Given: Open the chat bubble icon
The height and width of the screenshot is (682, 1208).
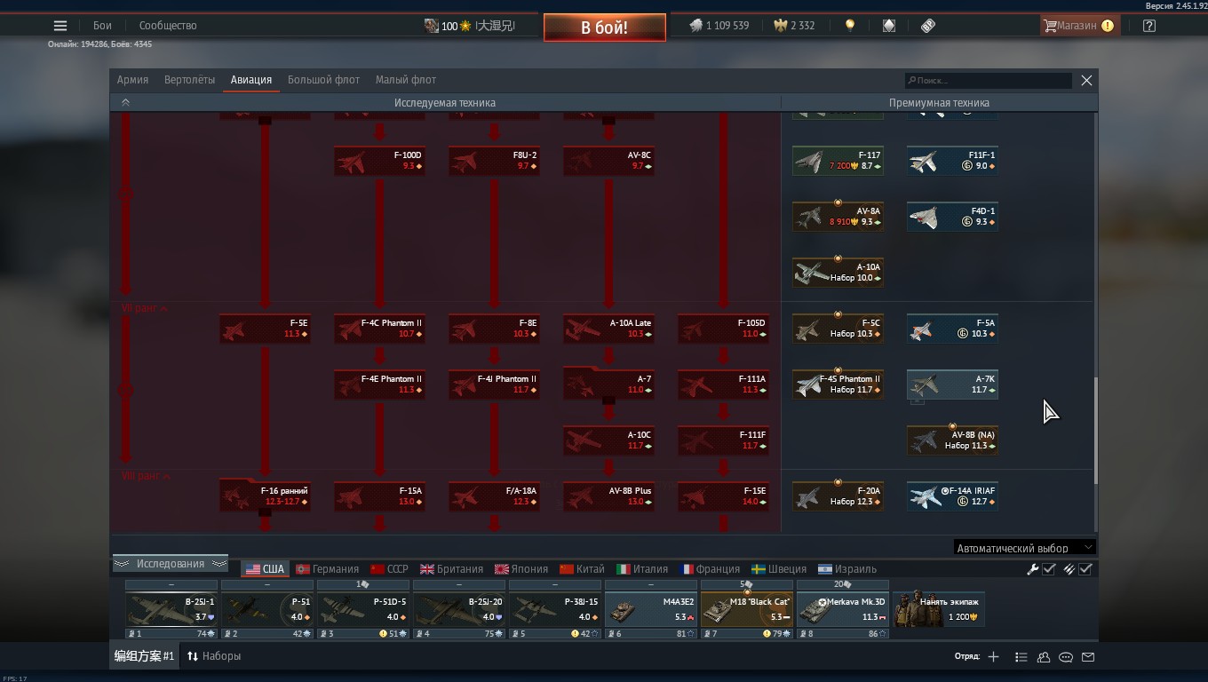Looking at the screenshot, I should click(x=1066, y=657).
